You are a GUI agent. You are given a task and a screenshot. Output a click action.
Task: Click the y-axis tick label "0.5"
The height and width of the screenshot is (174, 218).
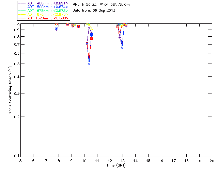17,64
